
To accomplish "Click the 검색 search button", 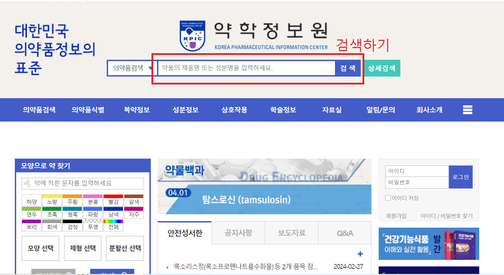I will [x=348, y=68].
